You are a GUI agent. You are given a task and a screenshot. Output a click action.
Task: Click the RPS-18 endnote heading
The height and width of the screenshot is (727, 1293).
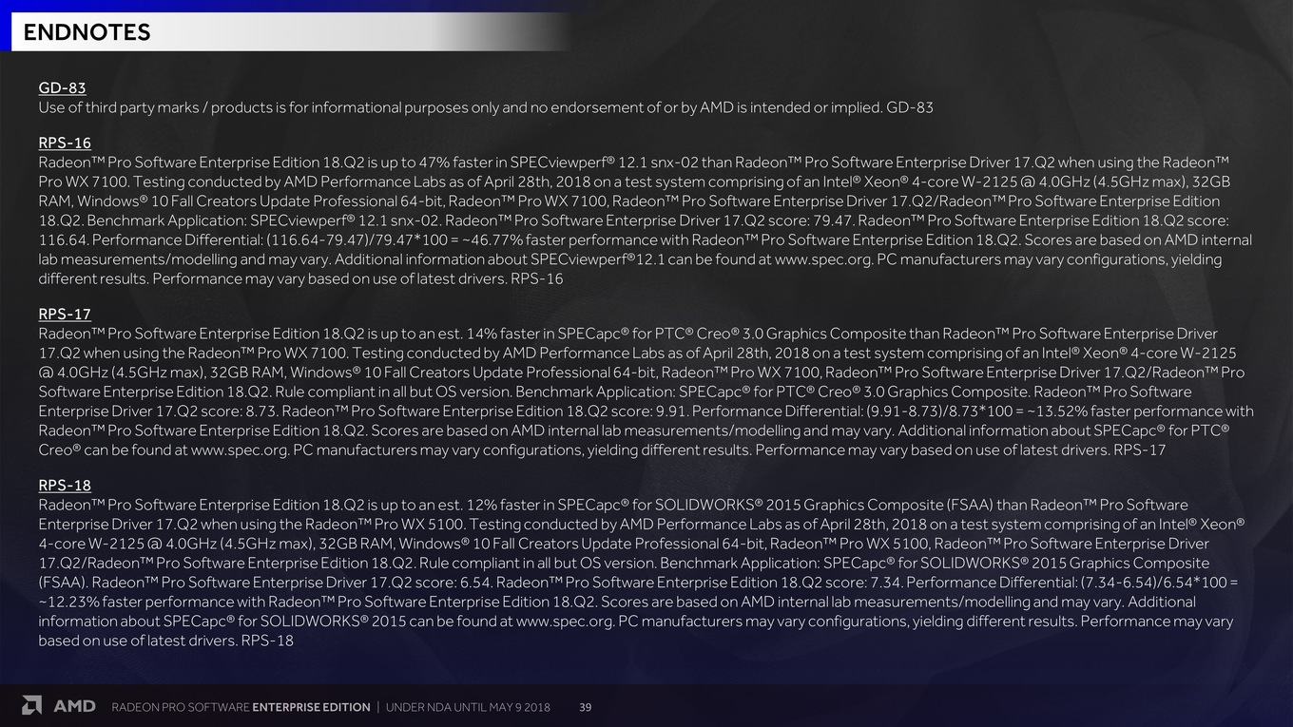[x=65, y=485]
